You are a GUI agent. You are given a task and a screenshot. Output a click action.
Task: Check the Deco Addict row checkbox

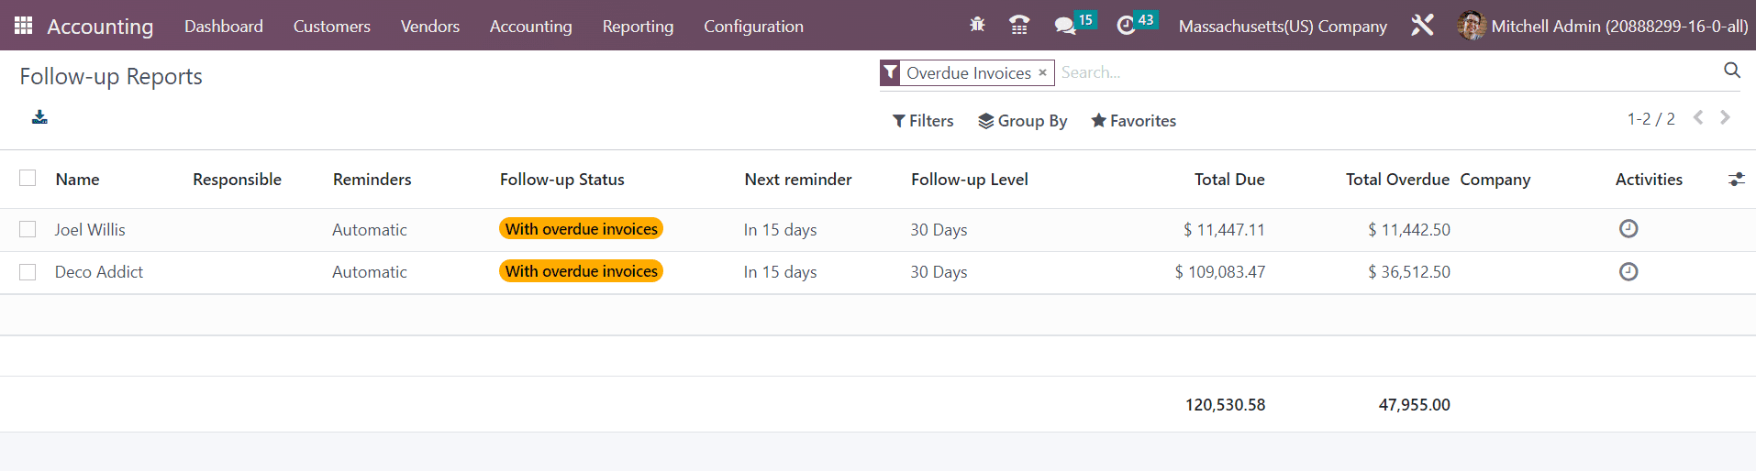click(28, 272)
